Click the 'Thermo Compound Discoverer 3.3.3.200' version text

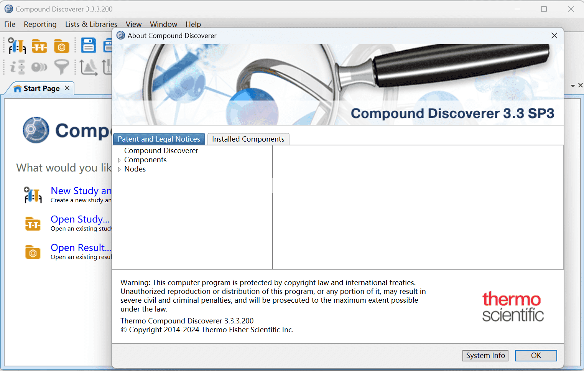click(x=187, y=321)
